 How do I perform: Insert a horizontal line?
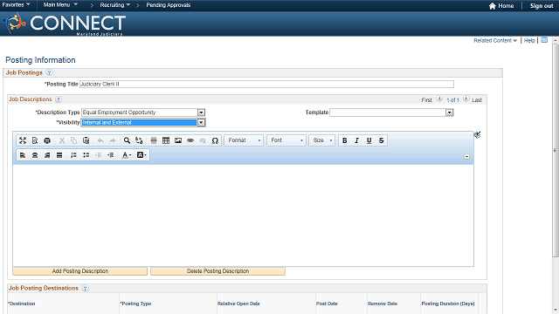coord(154,140)
